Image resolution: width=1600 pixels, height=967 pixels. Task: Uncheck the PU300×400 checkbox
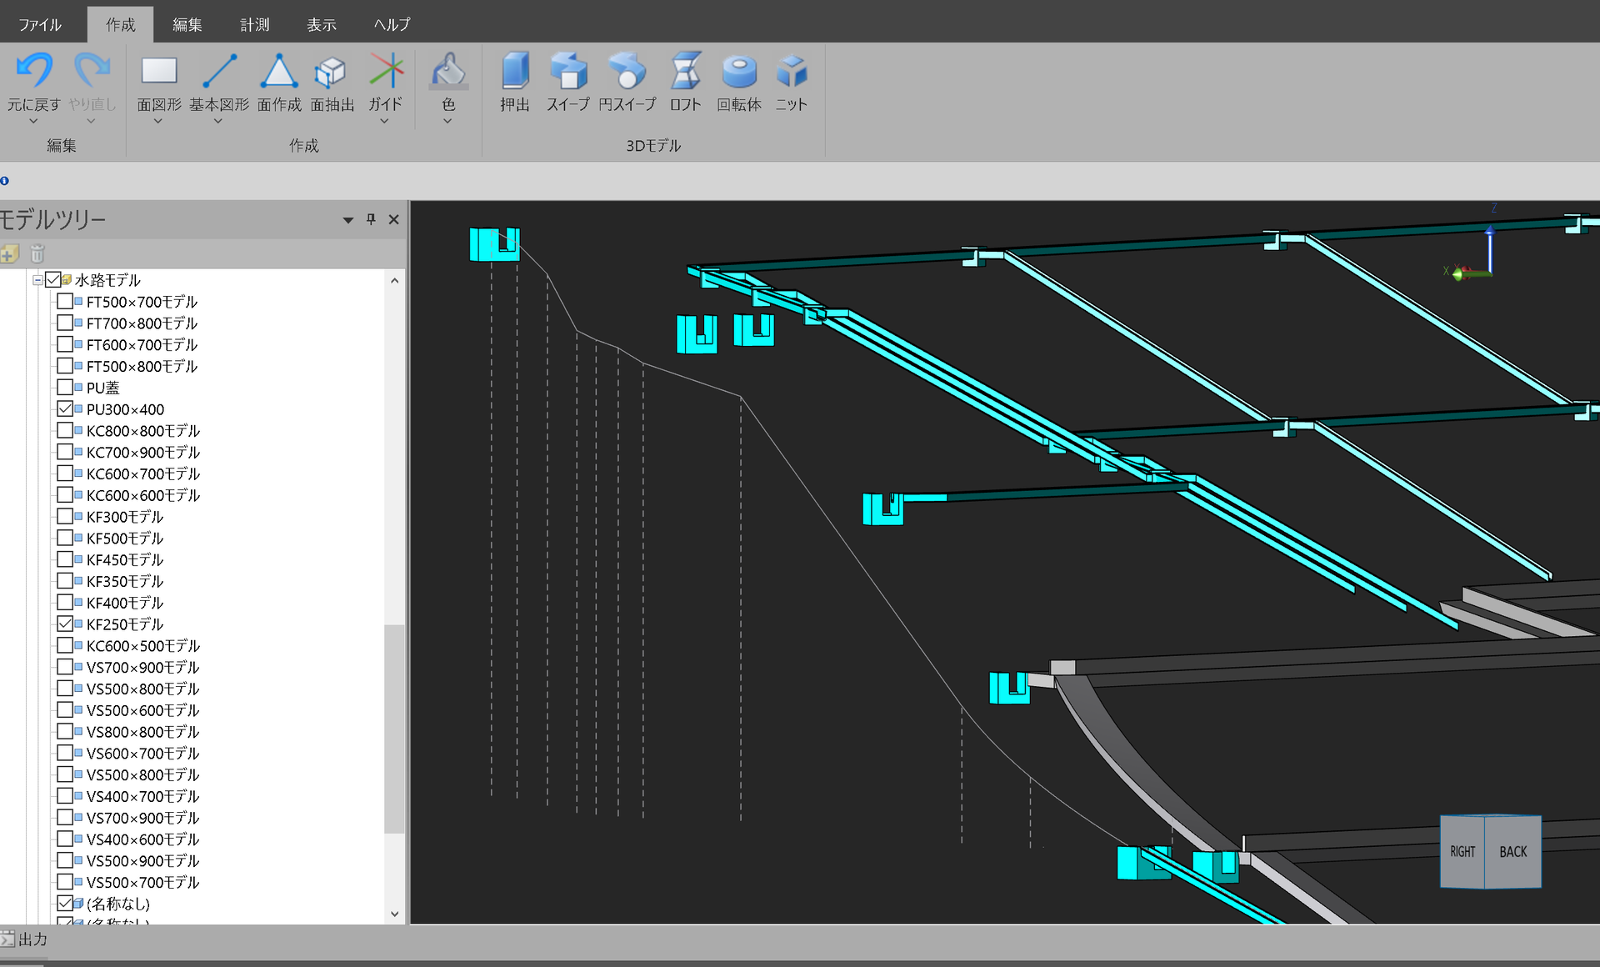[x=65, y=409]
